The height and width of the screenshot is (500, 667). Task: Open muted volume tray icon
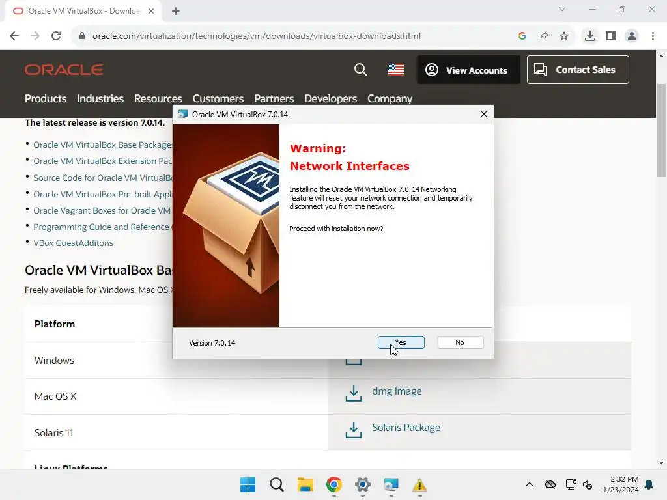[x=588, y=484]
